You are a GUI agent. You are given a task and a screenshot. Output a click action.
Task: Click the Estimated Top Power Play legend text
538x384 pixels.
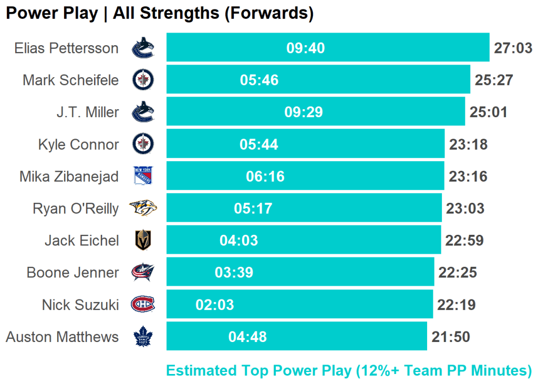[349, 370]
